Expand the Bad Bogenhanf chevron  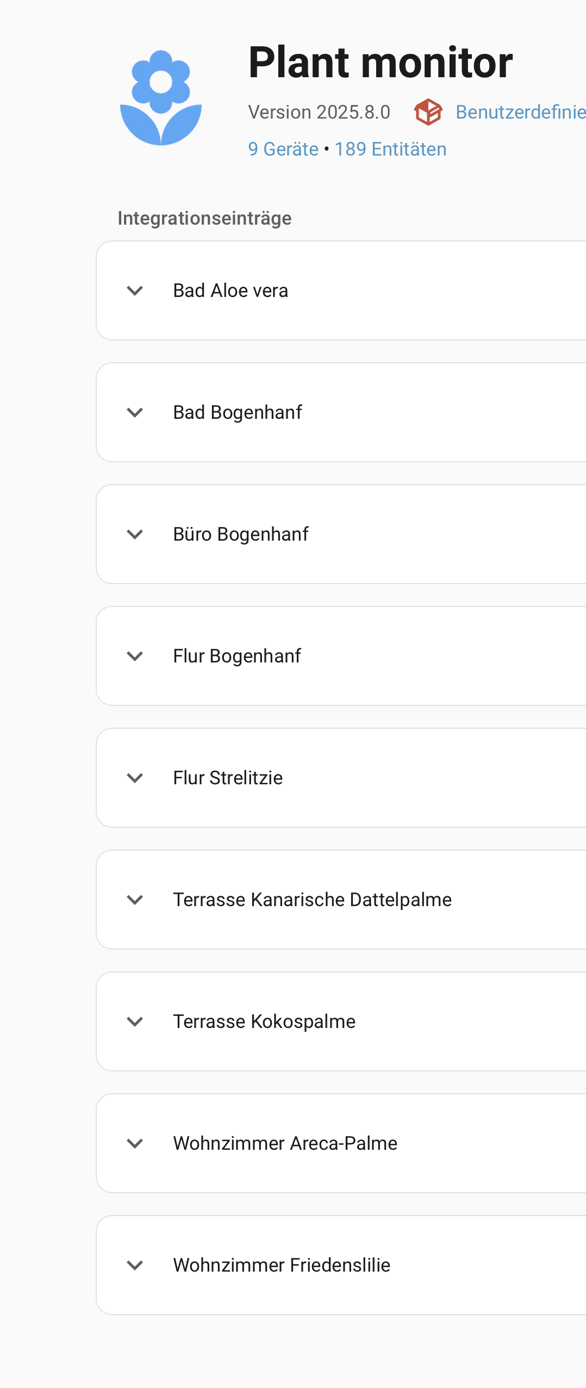tap(135, 412)
